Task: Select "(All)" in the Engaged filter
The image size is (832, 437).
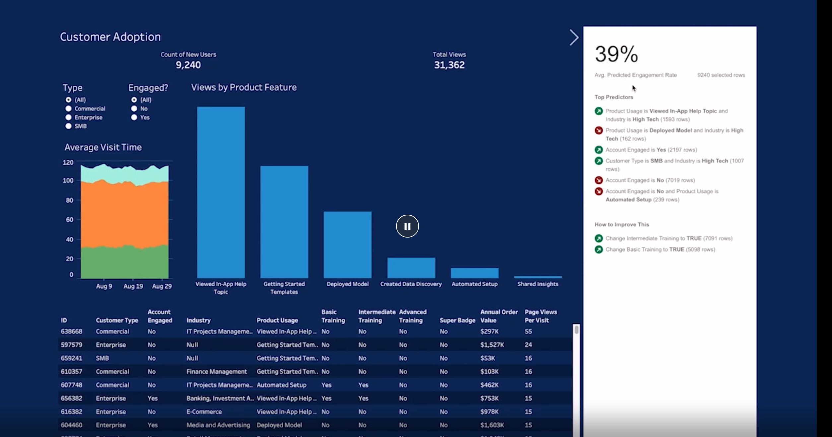Action: pos(134,99)
